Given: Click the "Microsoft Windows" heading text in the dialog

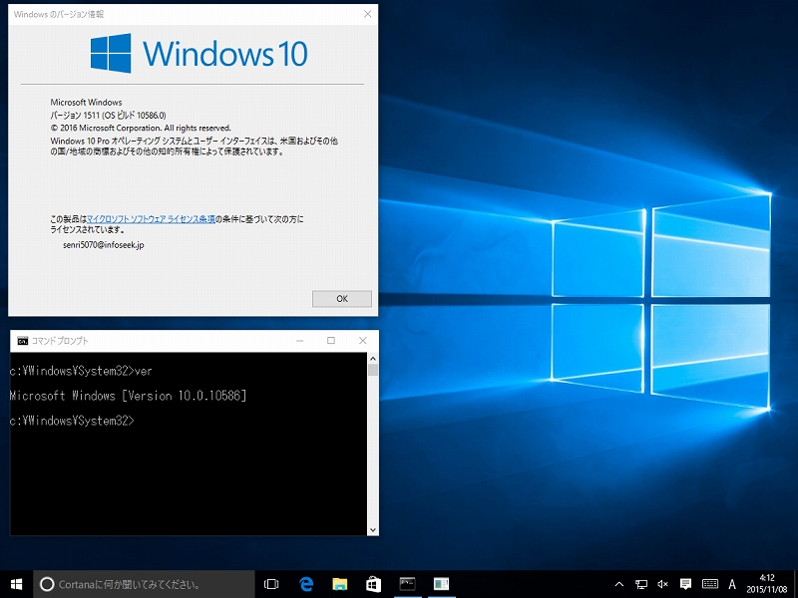Looking at the screenshot, I should click(x=86, y=103).
